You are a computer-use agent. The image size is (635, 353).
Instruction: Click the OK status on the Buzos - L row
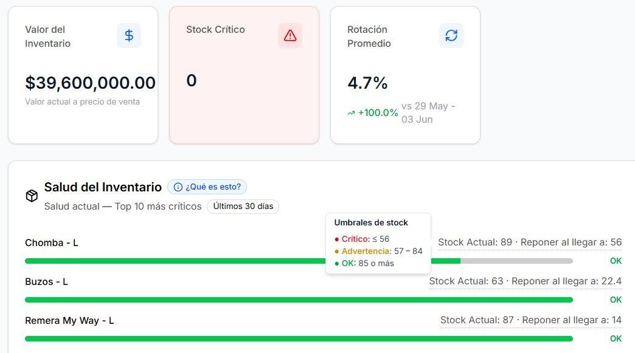(616, 300)
